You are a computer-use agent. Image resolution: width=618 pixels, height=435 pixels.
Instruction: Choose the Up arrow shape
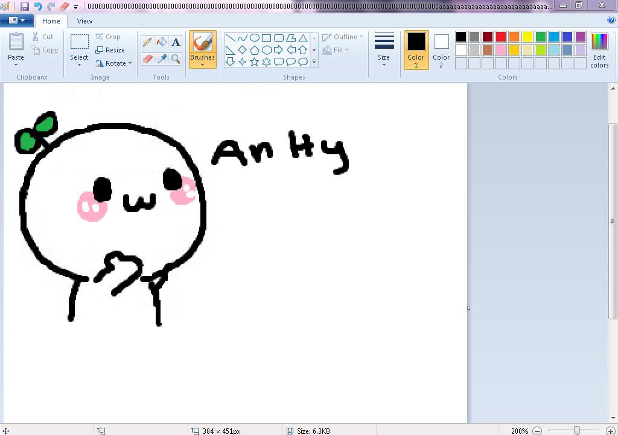(303, 50)
